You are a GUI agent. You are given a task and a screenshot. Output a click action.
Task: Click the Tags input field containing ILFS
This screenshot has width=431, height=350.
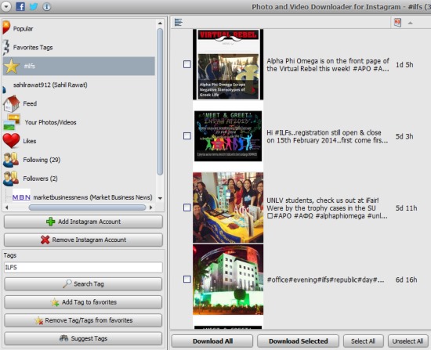coord(83,267)
